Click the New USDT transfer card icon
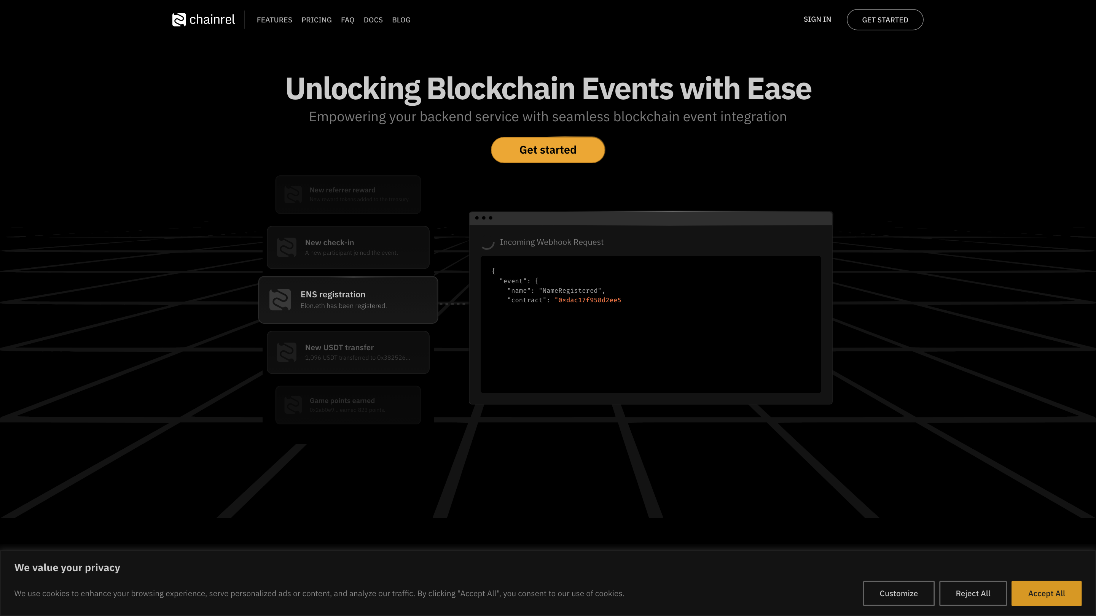This screenshot has height=616, width=1096. (286, 352)
